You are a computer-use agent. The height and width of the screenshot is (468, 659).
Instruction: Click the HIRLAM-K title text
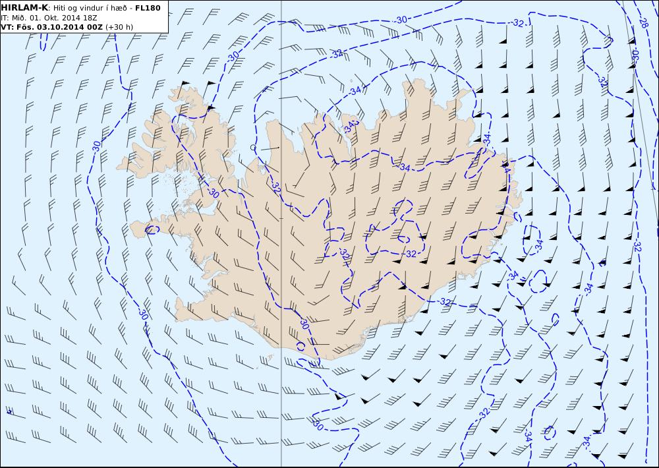(24, 8)
